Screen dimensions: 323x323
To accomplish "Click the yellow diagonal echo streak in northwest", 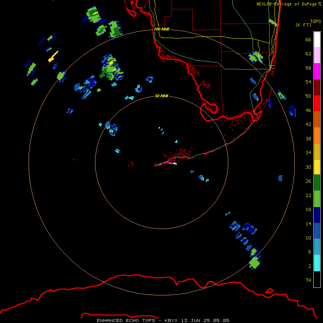I will [x=53, y=57].
